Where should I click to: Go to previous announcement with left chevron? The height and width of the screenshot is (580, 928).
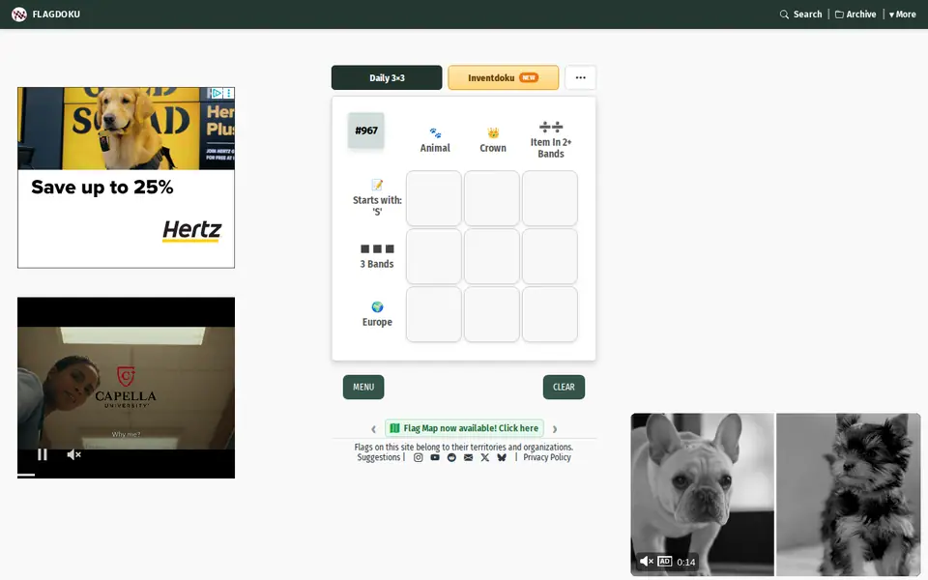pyautogui.click(x=373, y=428)
